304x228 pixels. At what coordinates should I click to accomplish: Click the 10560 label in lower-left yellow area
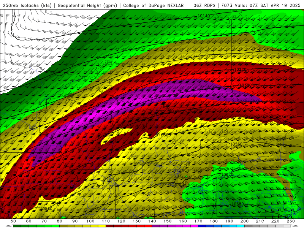point(46,209)
